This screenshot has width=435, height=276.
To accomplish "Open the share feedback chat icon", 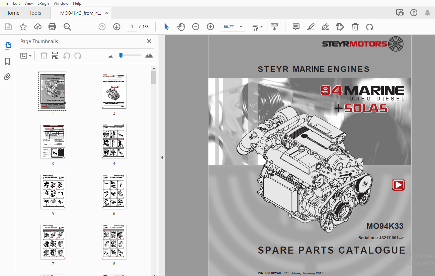I will tap(400, 13).
